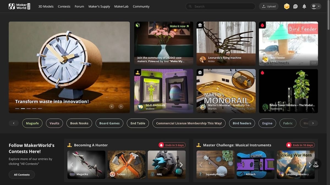This screenshot has height=185, width=330.
Task: Click the All Contests button
Action: (x=22, y=175)
